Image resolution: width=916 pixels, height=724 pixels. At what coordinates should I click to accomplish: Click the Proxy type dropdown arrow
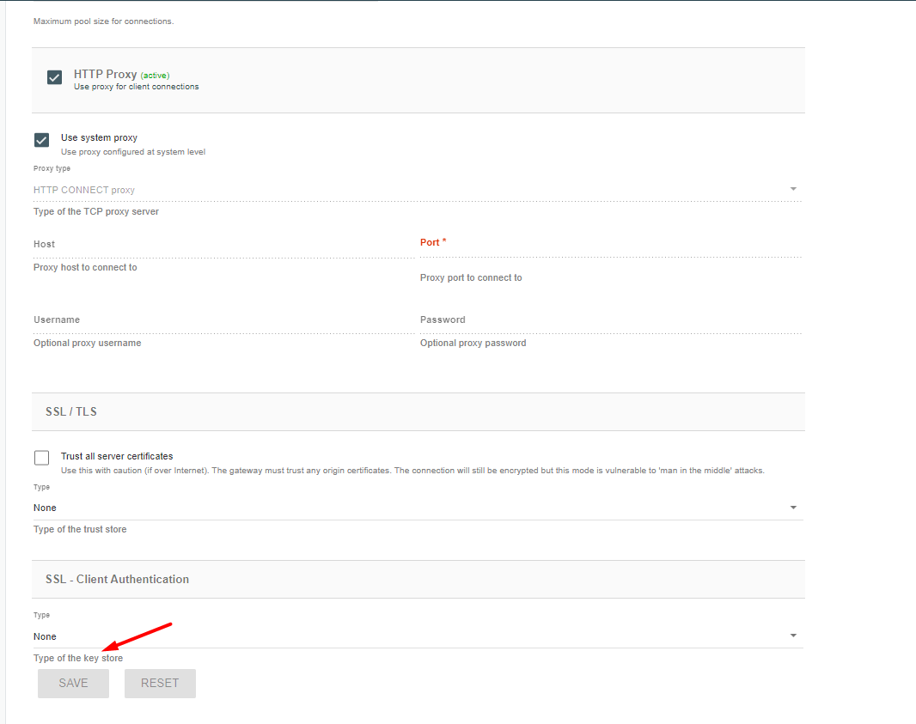click(x=792, y=189)
